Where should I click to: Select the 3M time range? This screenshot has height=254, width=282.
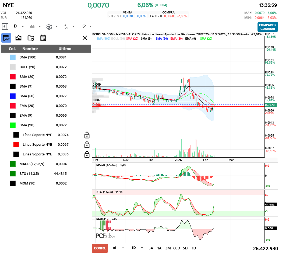click(168, 248)
